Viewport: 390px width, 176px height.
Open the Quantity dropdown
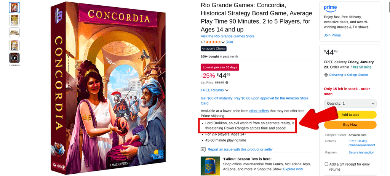tap(350, 104)
